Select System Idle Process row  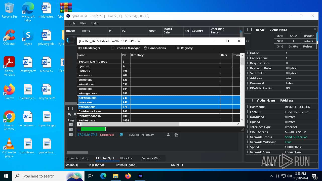[159, 62]
